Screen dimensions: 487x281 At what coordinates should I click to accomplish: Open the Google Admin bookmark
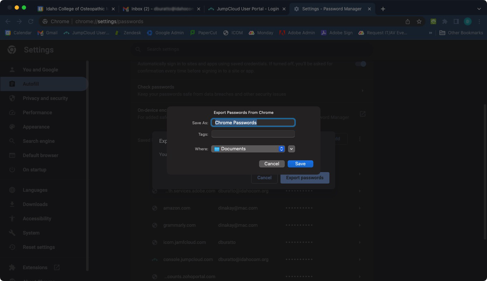[165, 32]
